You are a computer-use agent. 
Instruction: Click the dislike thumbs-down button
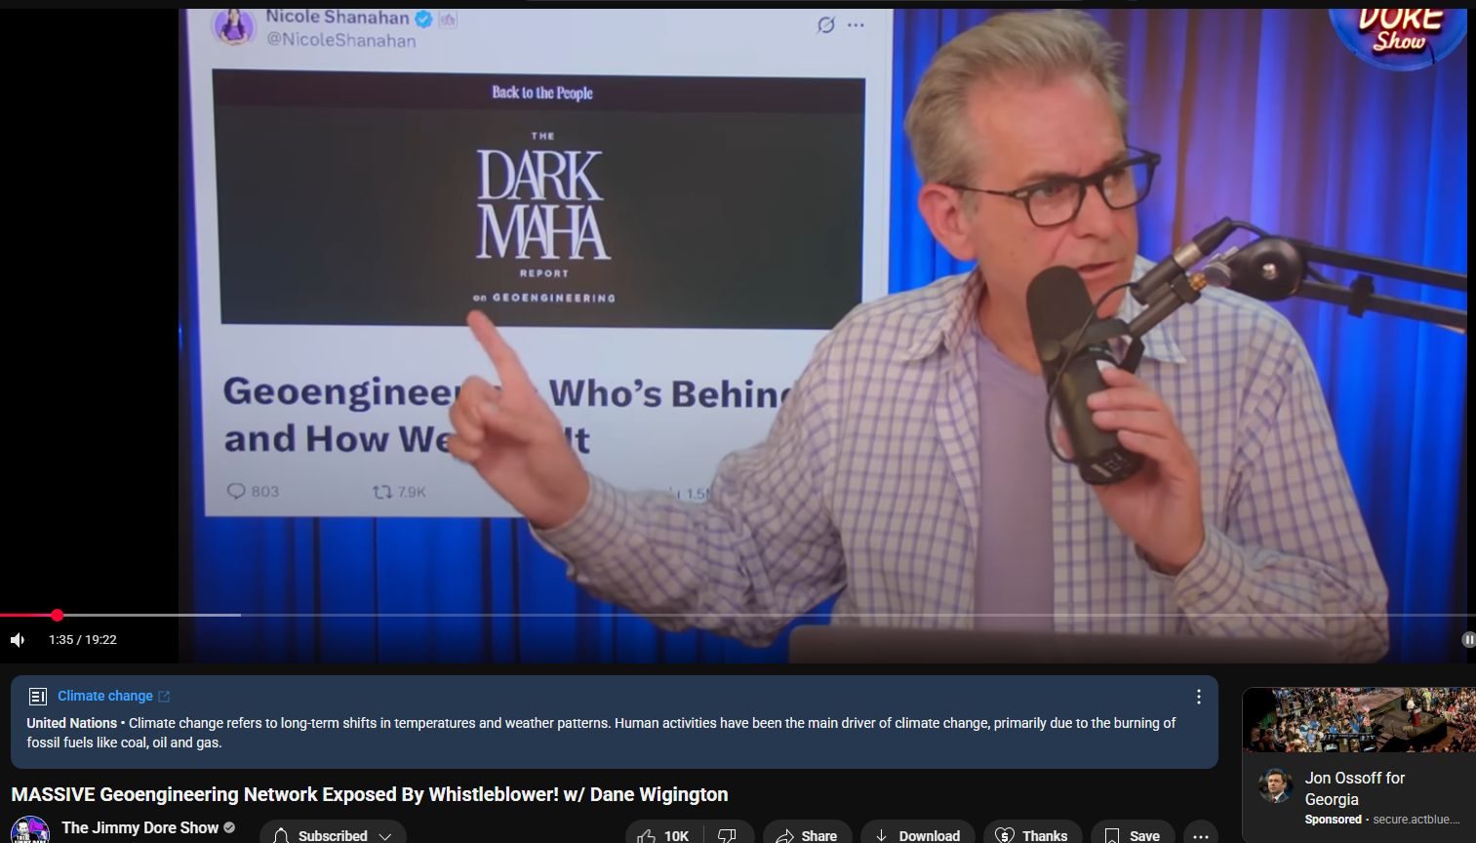point(728,835)
